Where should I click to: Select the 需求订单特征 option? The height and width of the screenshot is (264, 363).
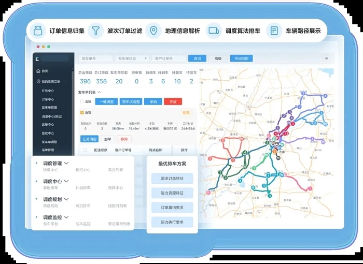point(172,178)
